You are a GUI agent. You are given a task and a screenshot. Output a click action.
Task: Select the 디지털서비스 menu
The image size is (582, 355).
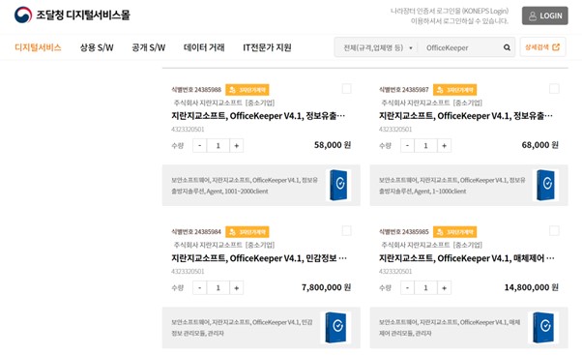point(38,47)
